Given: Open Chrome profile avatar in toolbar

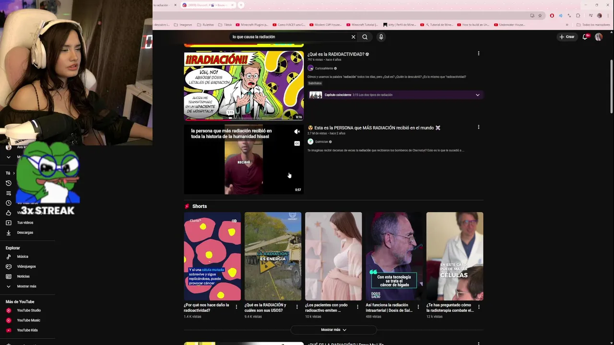Looking at the screenshot, I should point(599,15).
